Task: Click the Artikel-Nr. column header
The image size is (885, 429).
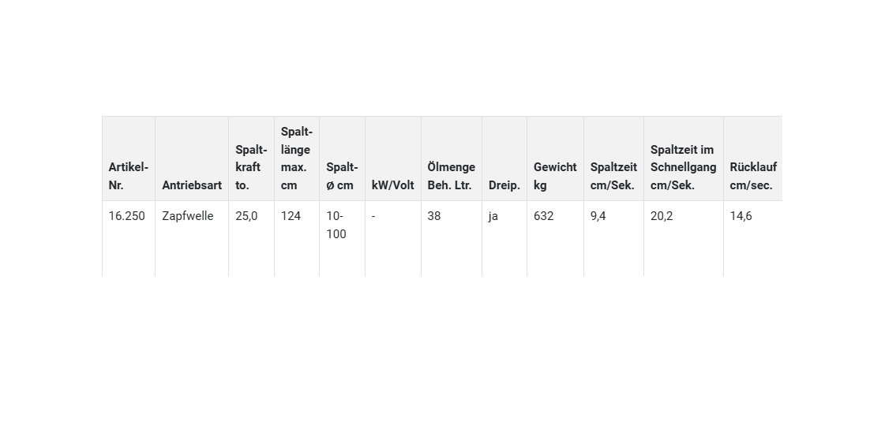Action: point(128,176)
